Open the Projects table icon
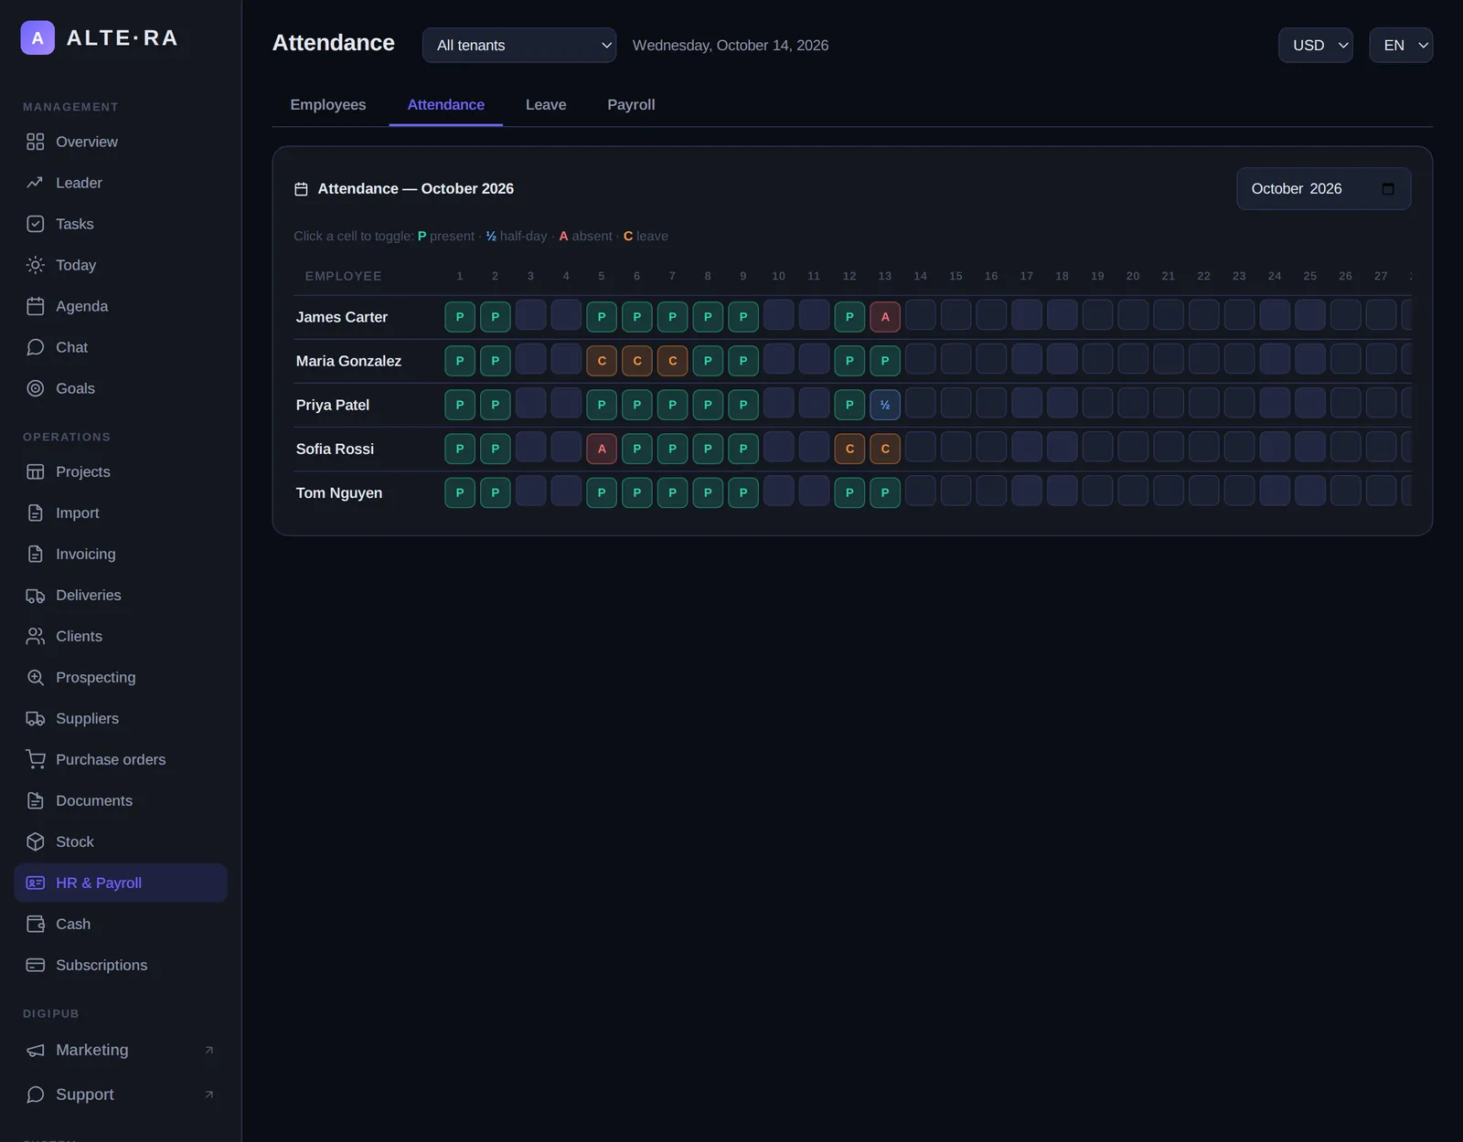Screen dimensions: 1463x1142 click(35, 471)
